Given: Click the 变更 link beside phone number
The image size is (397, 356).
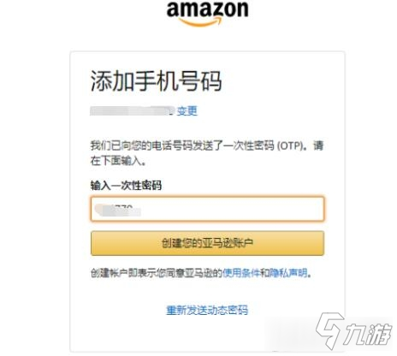Looking at the screenshot, I should click(187, 111).
